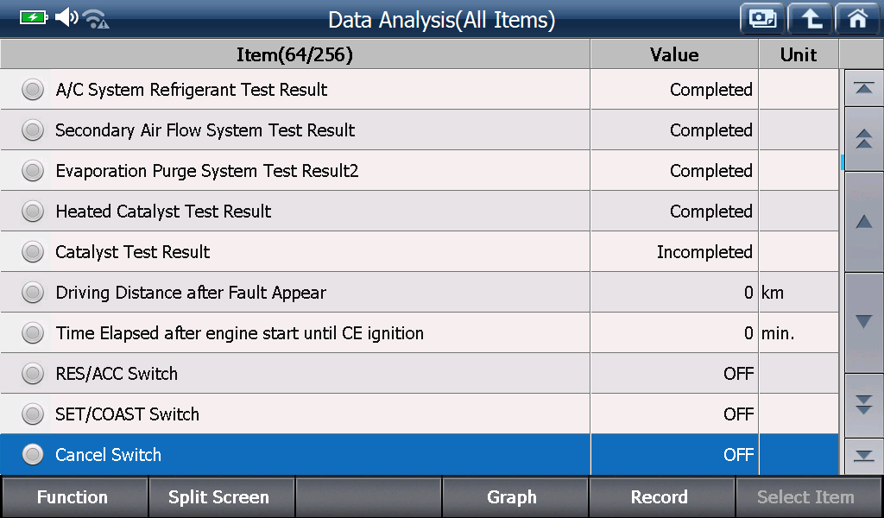Click the Wi-Fi warning status icon
Screen dimensions: 884x518
pyautogui.click(x=96, y=19)
